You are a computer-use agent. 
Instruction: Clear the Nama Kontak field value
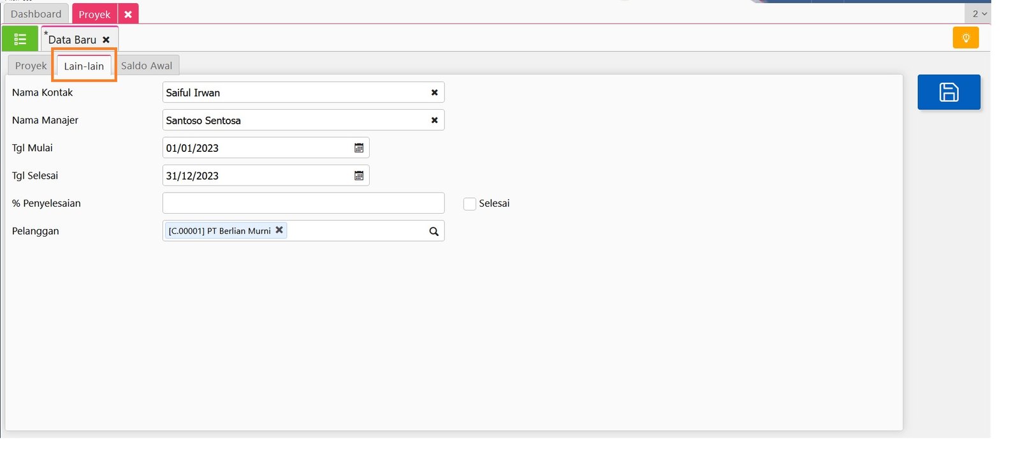[x=434, y=92]
